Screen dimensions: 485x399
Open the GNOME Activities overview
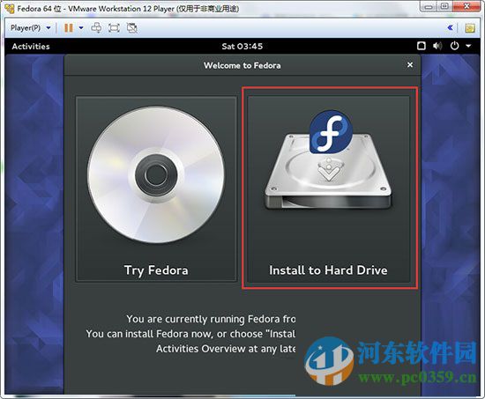tap(31, 47)
